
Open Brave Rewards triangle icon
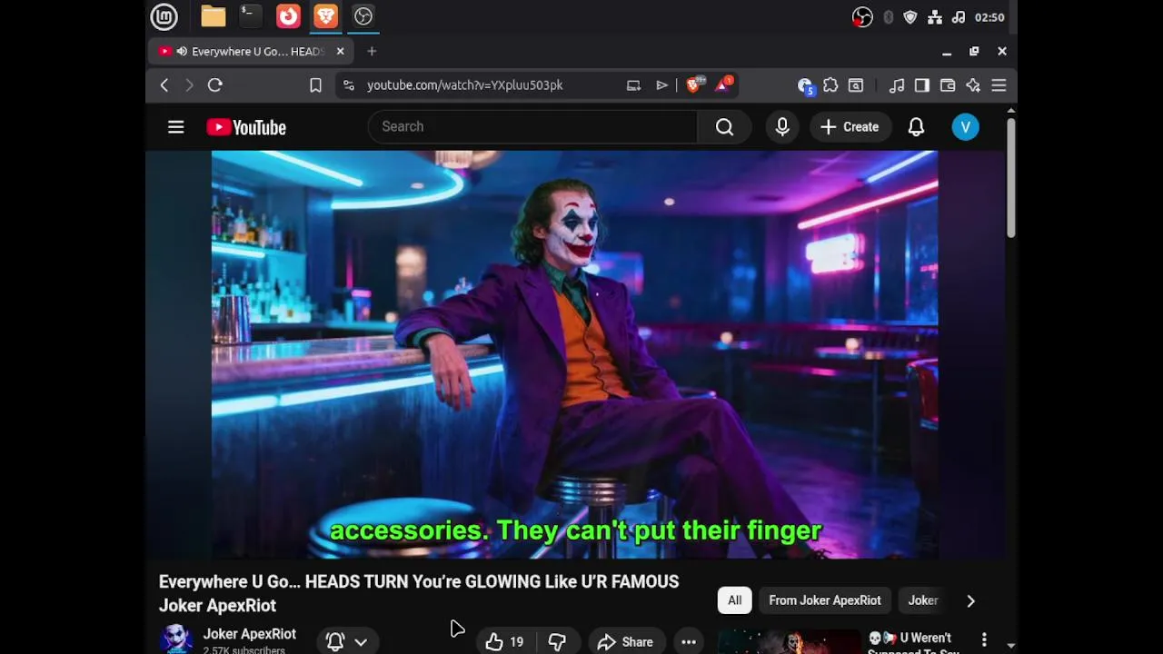click(723, 85)
